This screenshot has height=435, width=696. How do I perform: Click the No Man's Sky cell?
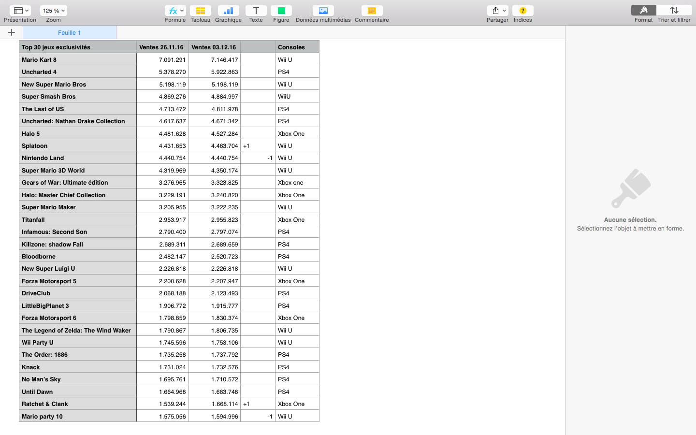[x=78, y=379]
